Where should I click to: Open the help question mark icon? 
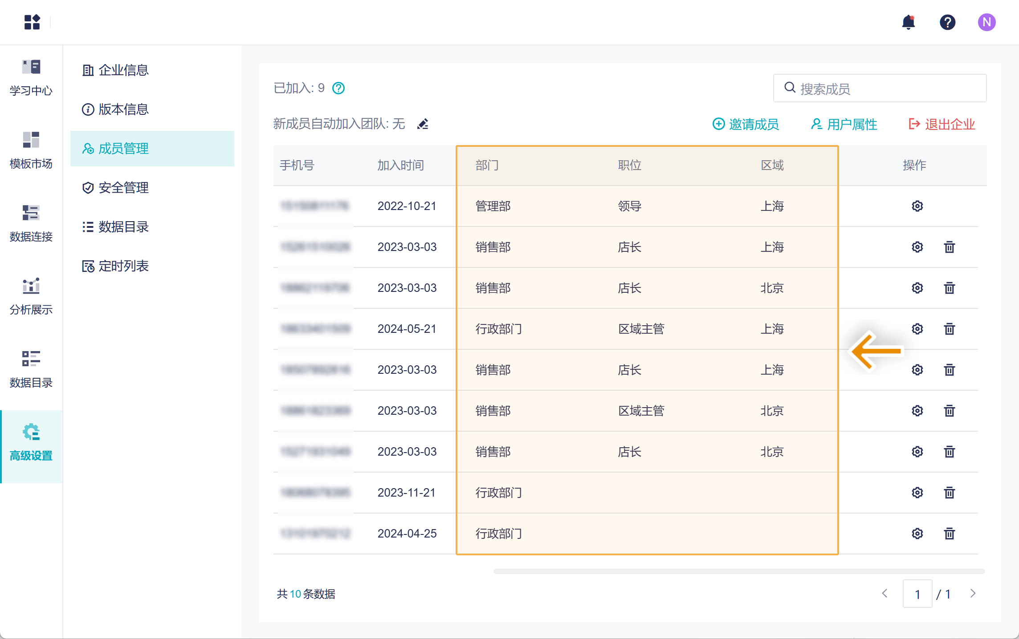click(x=947, y=22)
